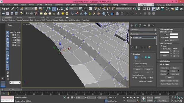Collapse the Edit Vertices rollout

tap(164, 64)
